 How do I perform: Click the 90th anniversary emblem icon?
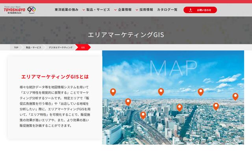tap(31, 10)
